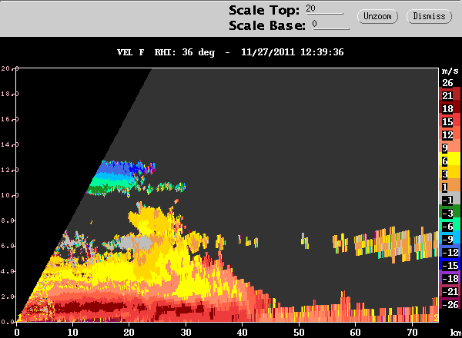Screen dimensions: 462x338
Task: Pick the 15 m/s legend swatch
Action: click(450, 121)
